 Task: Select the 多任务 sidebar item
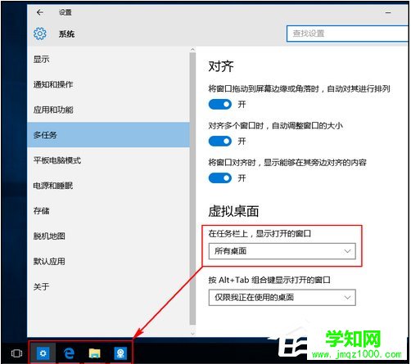[x=108, y=135]
